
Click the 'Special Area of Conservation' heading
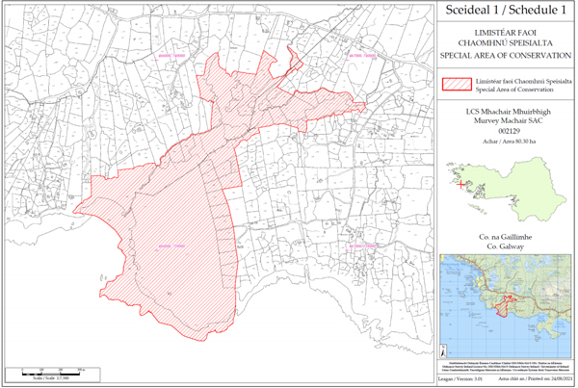pos(504,56)
